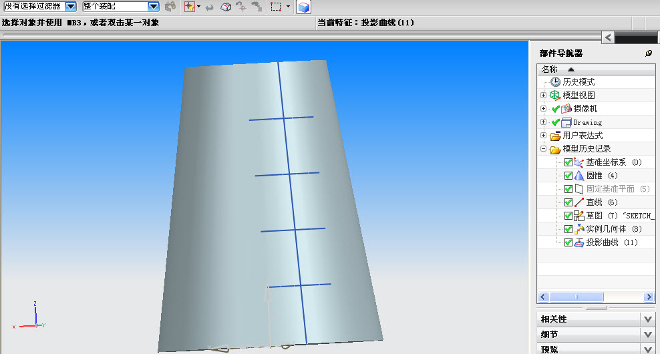Click the pin icon of 部件导航器
The width and height of the screenshot is (660, 354).
click(649, 53)
